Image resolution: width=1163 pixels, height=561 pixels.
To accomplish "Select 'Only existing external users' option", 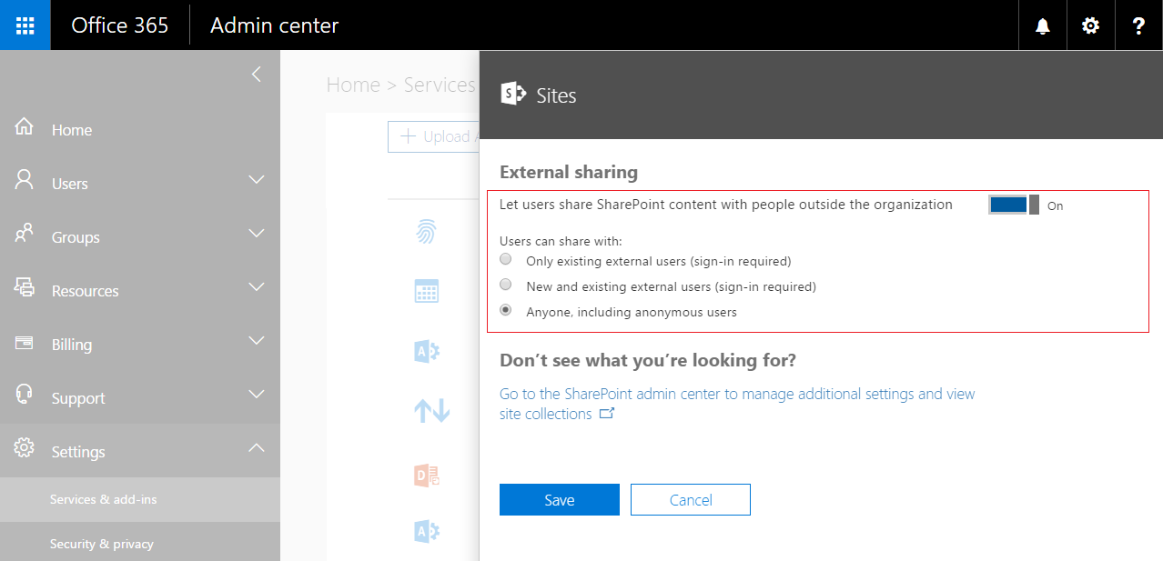I will point(505,258).
